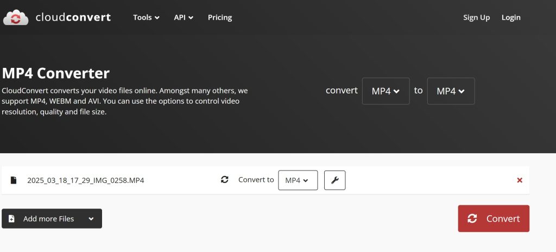
Task: Remove the file with the red X
Action: pyautogui.click(x=520, y=180)
